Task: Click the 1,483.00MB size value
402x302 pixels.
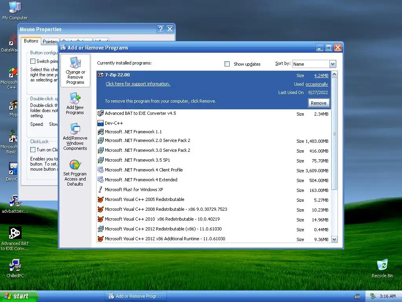Action: 317,141
